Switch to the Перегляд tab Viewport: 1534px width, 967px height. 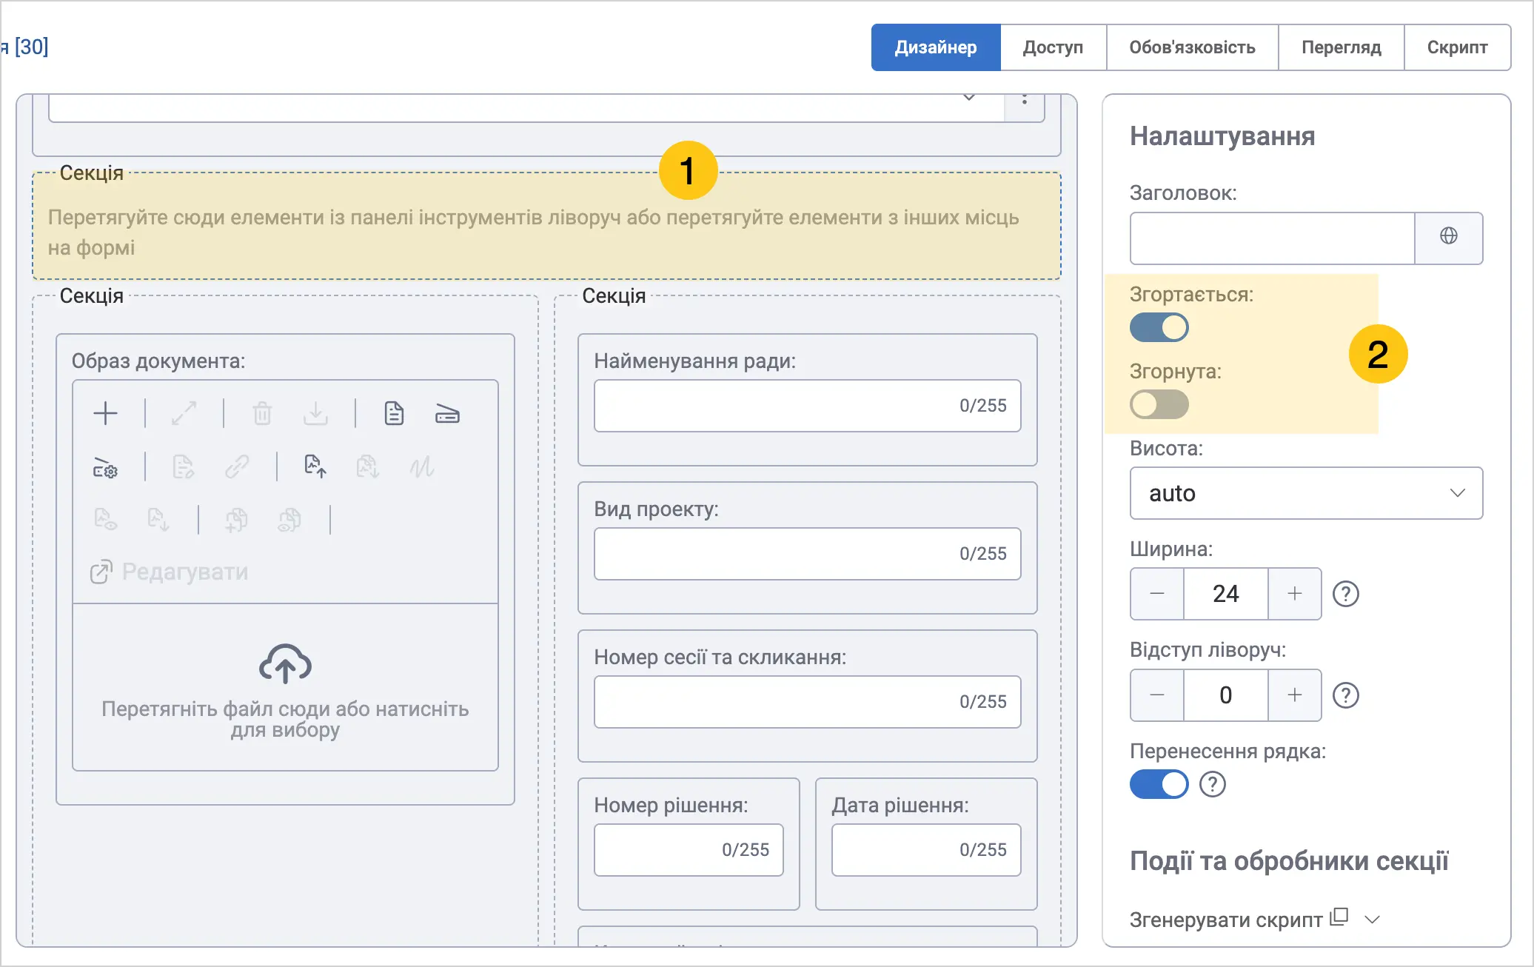(x=1342, y=47)
